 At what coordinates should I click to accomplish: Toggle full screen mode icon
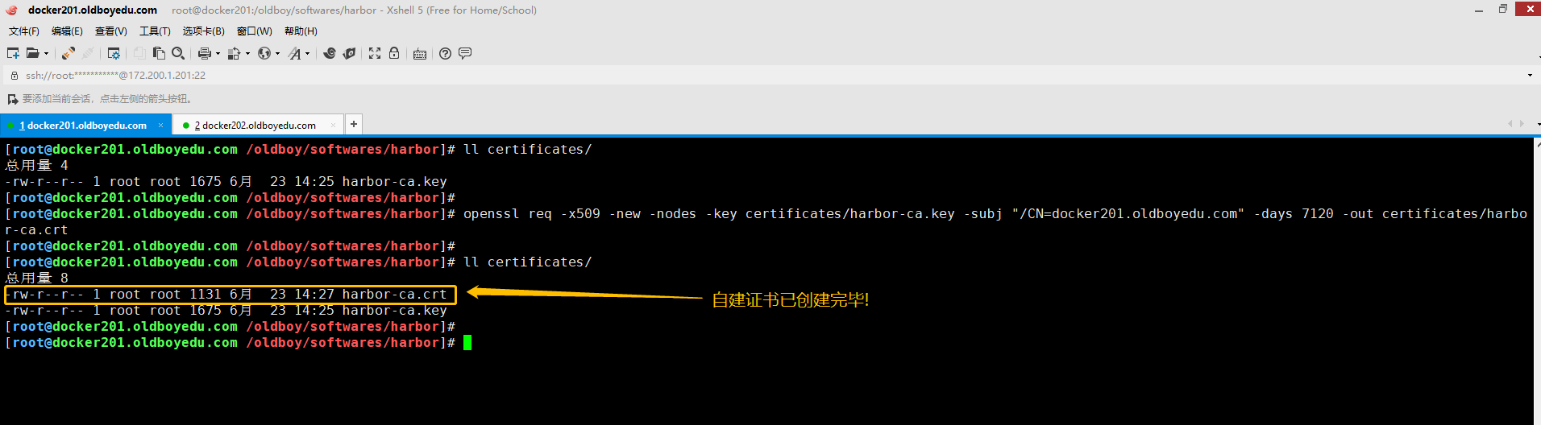tap(375, 53)
